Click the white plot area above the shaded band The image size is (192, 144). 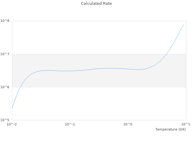pos(90,37)
